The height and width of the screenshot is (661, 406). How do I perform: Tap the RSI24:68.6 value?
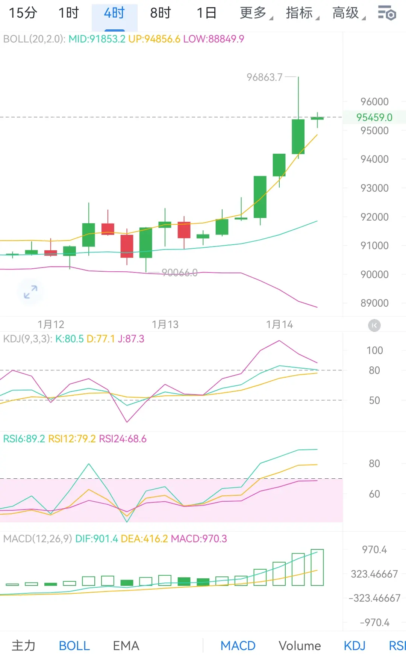click(x=123, y=439)
